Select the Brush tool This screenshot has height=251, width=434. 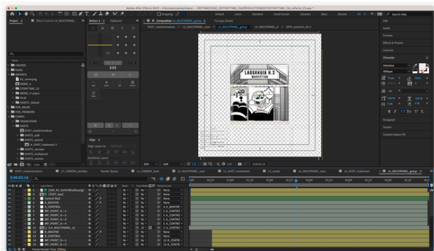(95, 14)
